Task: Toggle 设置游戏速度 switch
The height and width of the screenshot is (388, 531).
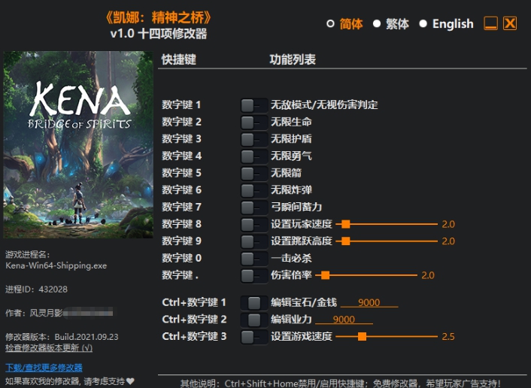Action: [254, 337]
